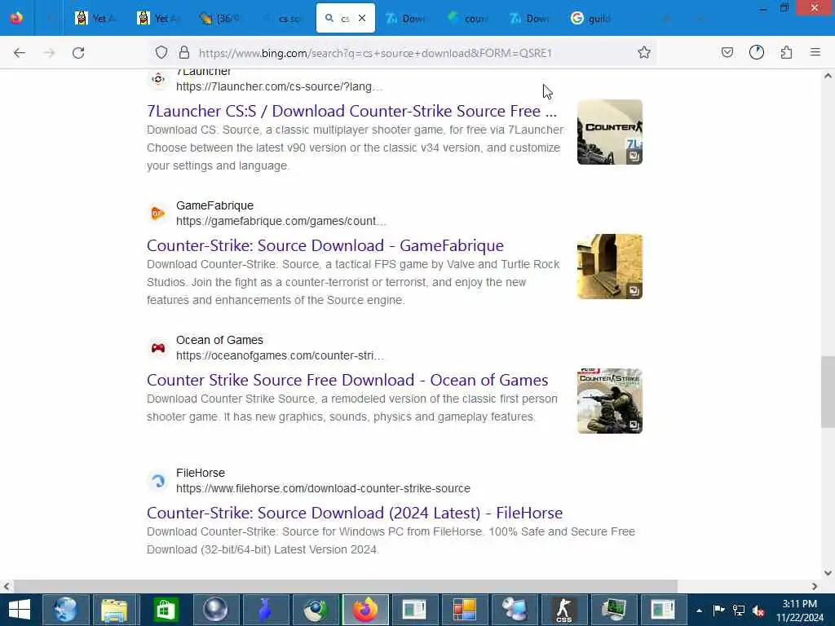Click the vertical scrollbar thumb
This screenshot has width=835, height=626.
pos(828,392)
